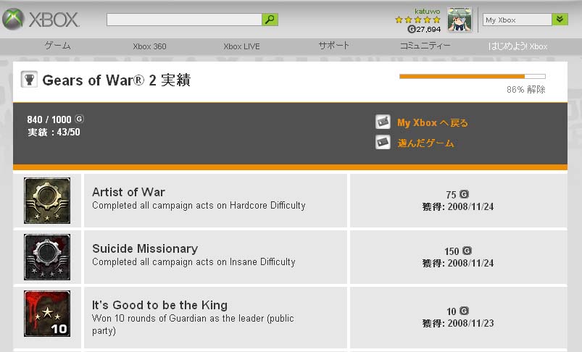Click the icon beside 遊んだゲーム
582x352 pixels.
click(383, 142)
